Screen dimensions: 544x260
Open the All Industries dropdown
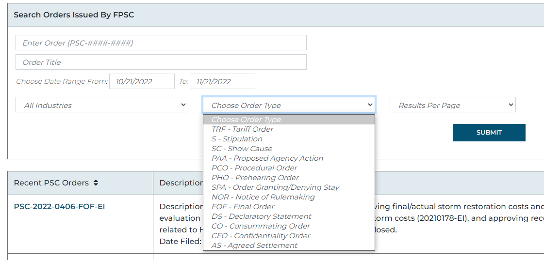pyautogui.click(x=102, y=105)
